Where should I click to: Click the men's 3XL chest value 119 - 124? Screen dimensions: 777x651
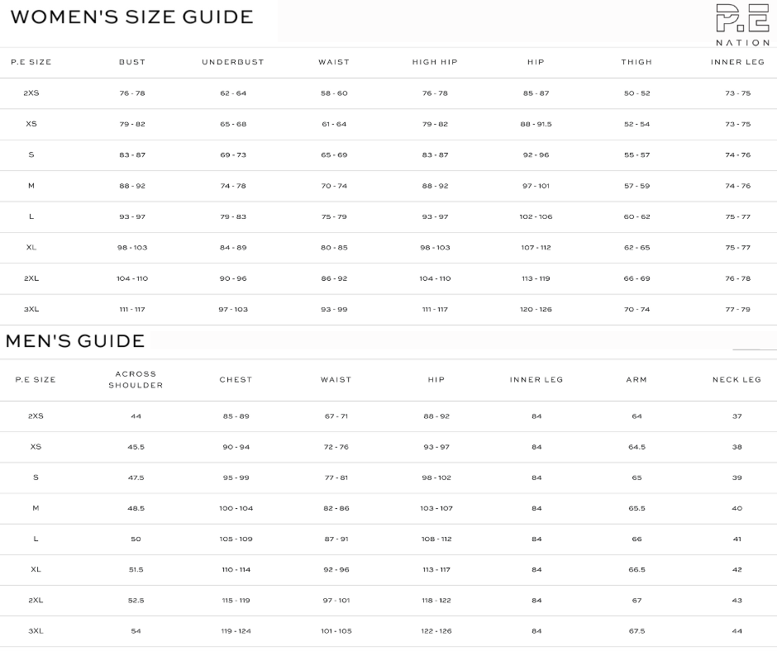(x=236, y=631)
